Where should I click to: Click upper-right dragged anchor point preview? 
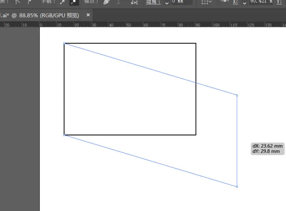click(x=237, y=96)
